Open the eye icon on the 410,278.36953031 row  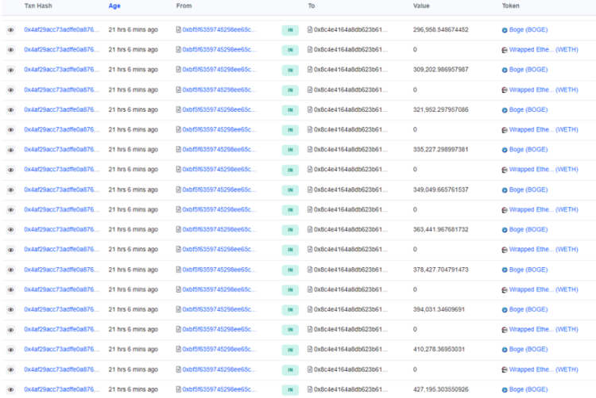[10, 350]
